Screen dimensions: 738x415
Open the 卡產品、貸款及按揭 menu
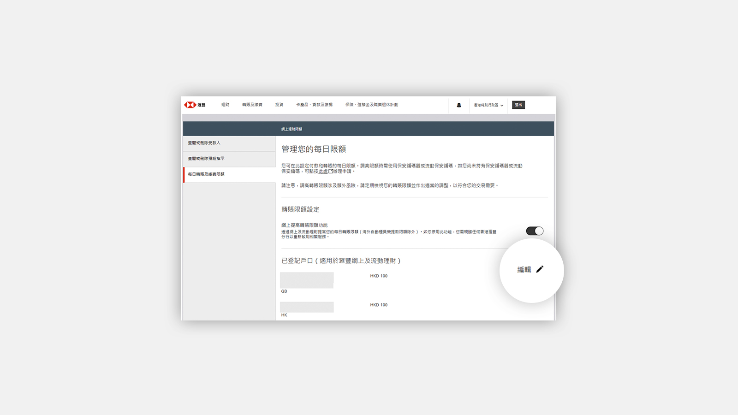[x=314, y=105]
